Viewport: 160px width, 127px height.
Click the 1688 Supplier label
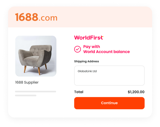(x=27, y=82)
